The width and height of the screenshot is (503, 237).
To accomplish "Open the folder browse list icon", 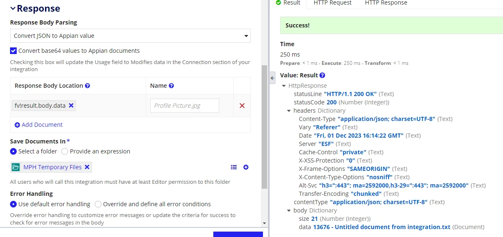I will point(234,167).
